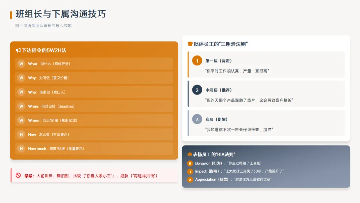Screen dimensions: 360x203
Task: Click the heading 表扬员工的"BIA法则"
Action: [x=214, y=154]
